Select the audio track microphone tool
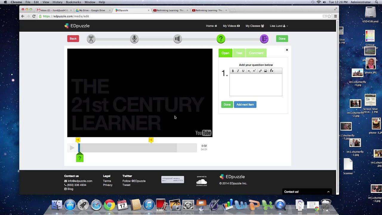The image size is (382, 215). coord(134,39)
